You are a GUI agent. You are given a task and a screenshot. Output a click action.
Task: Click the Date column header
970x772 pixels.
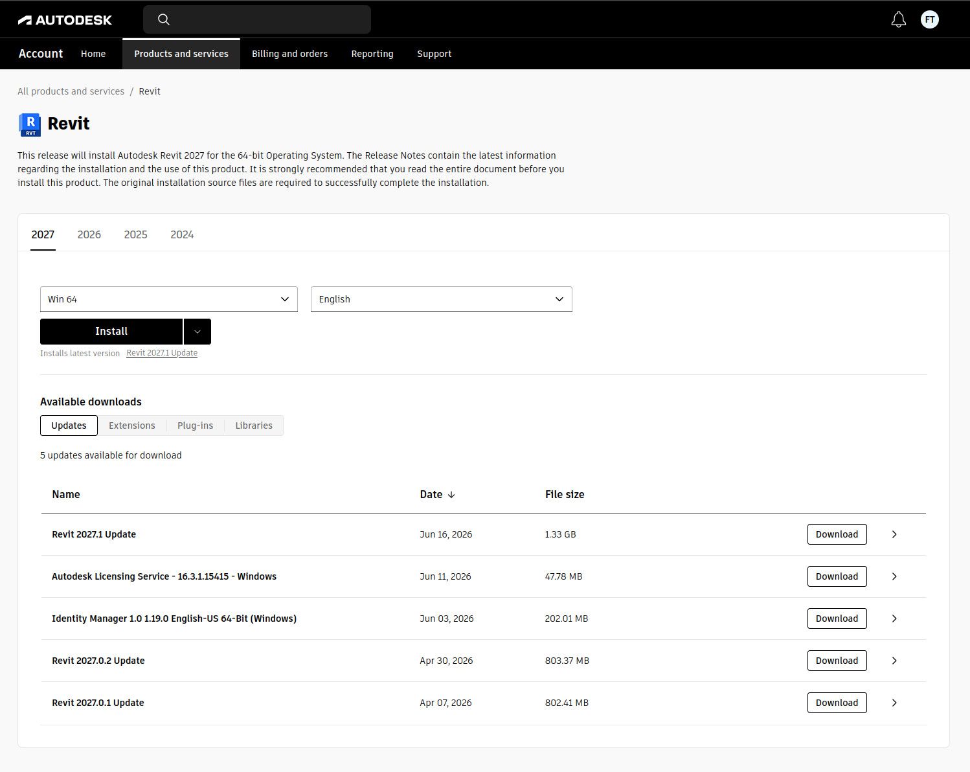coord(431,495)
